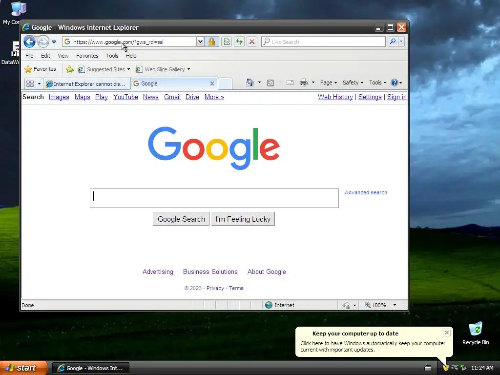The width and height of the screenshot is (500, 375).
Task: Click the security lock icon
Action: tap(211, 42)
